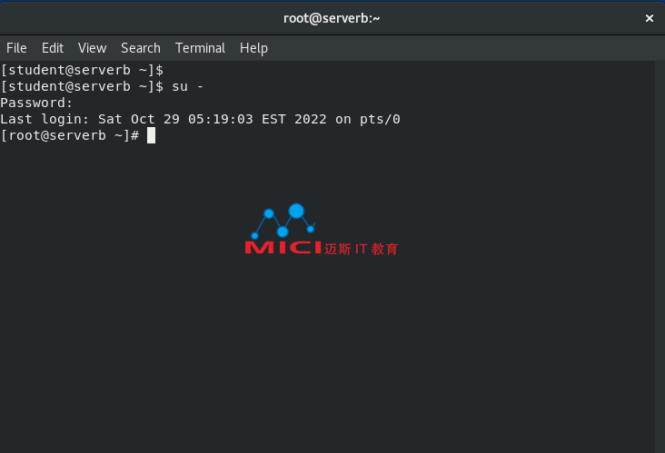665x453 pixels.
Task: Click the time '05:19:03' in login line
Action: point(221,119)
